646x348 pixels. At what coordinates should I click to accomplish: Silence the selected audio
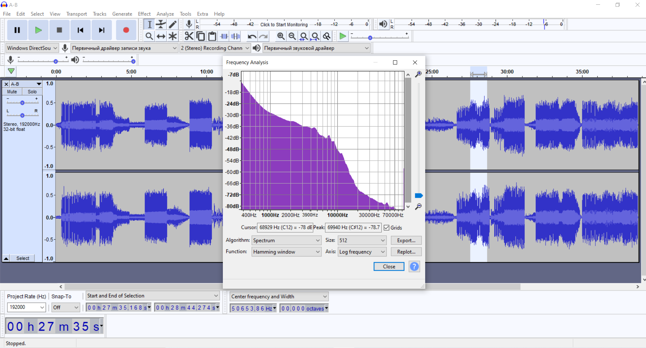(x=235, y=36)
